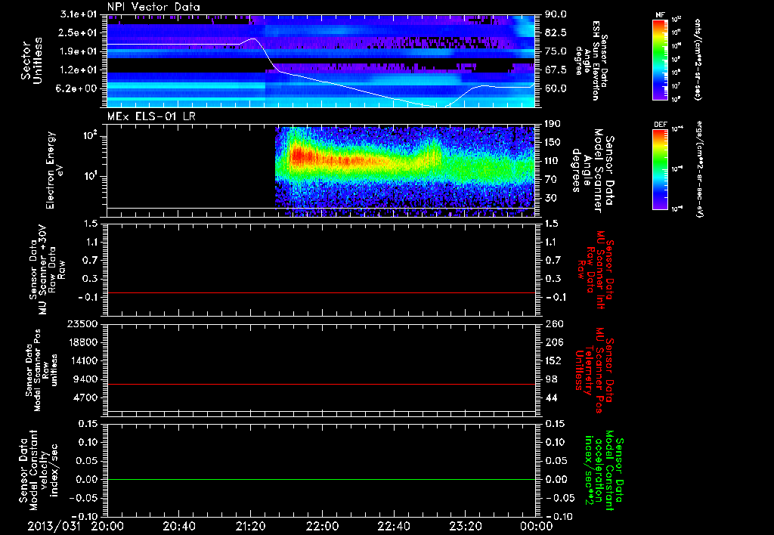
Task: Select the 20:00 time axis label
Action: pyautogui.click(x=107, y=525)
